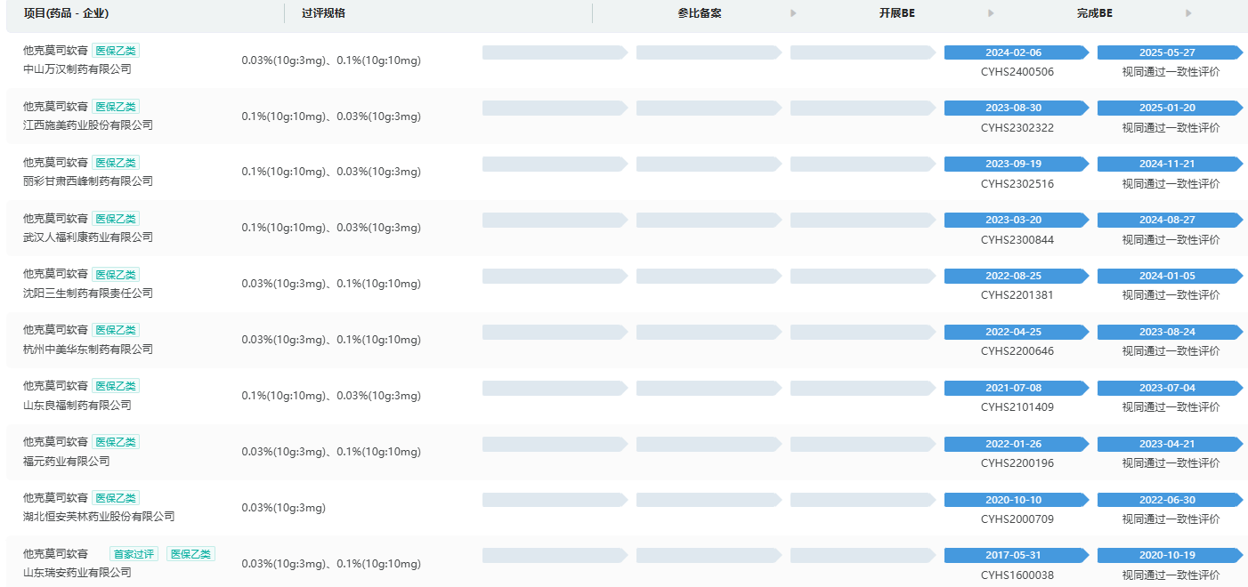Click the arrow icon after 完成BE header
Screen dimensions: 1248x587
pyautogui.click(x=1188, y=13)
